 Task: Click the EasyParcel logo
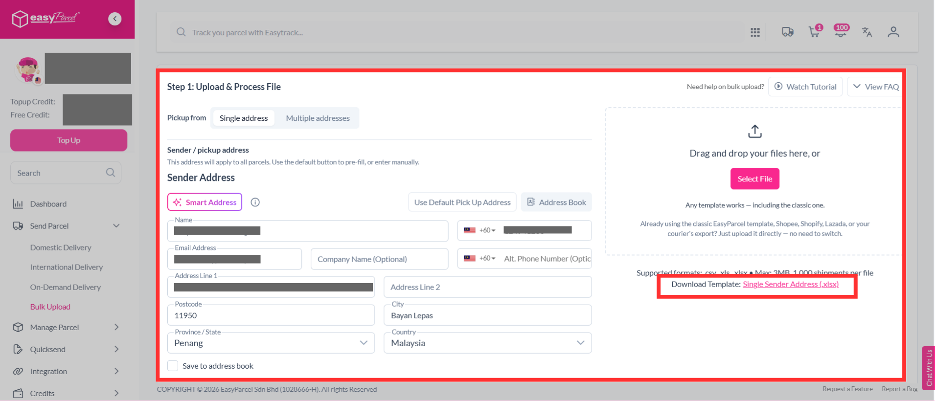point(46,19)
